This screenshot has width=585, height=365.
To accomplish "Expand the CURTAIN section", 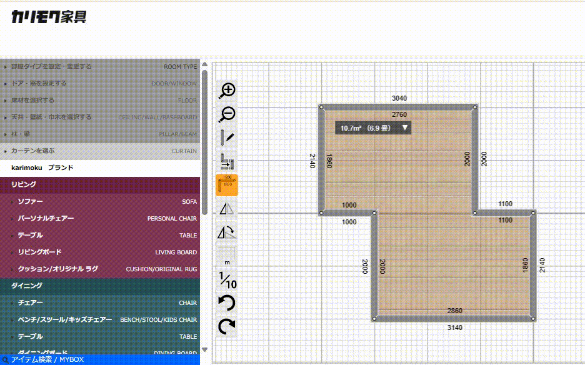I will click(100, 151).
